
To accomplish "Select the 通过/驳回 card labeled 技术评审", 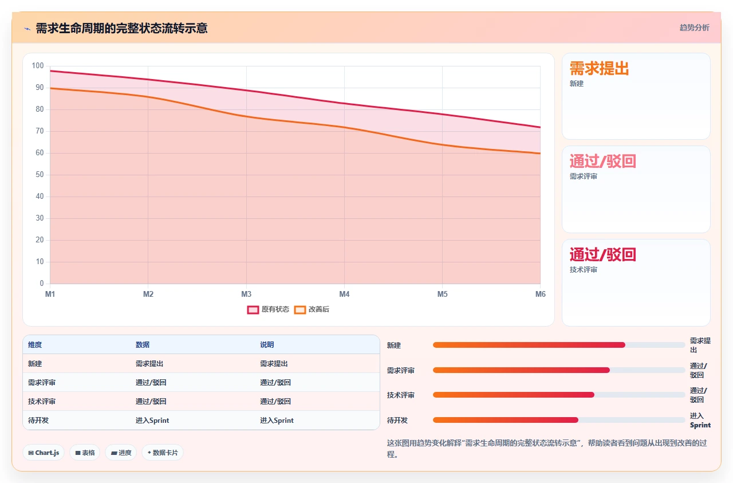I will point(636,282).
